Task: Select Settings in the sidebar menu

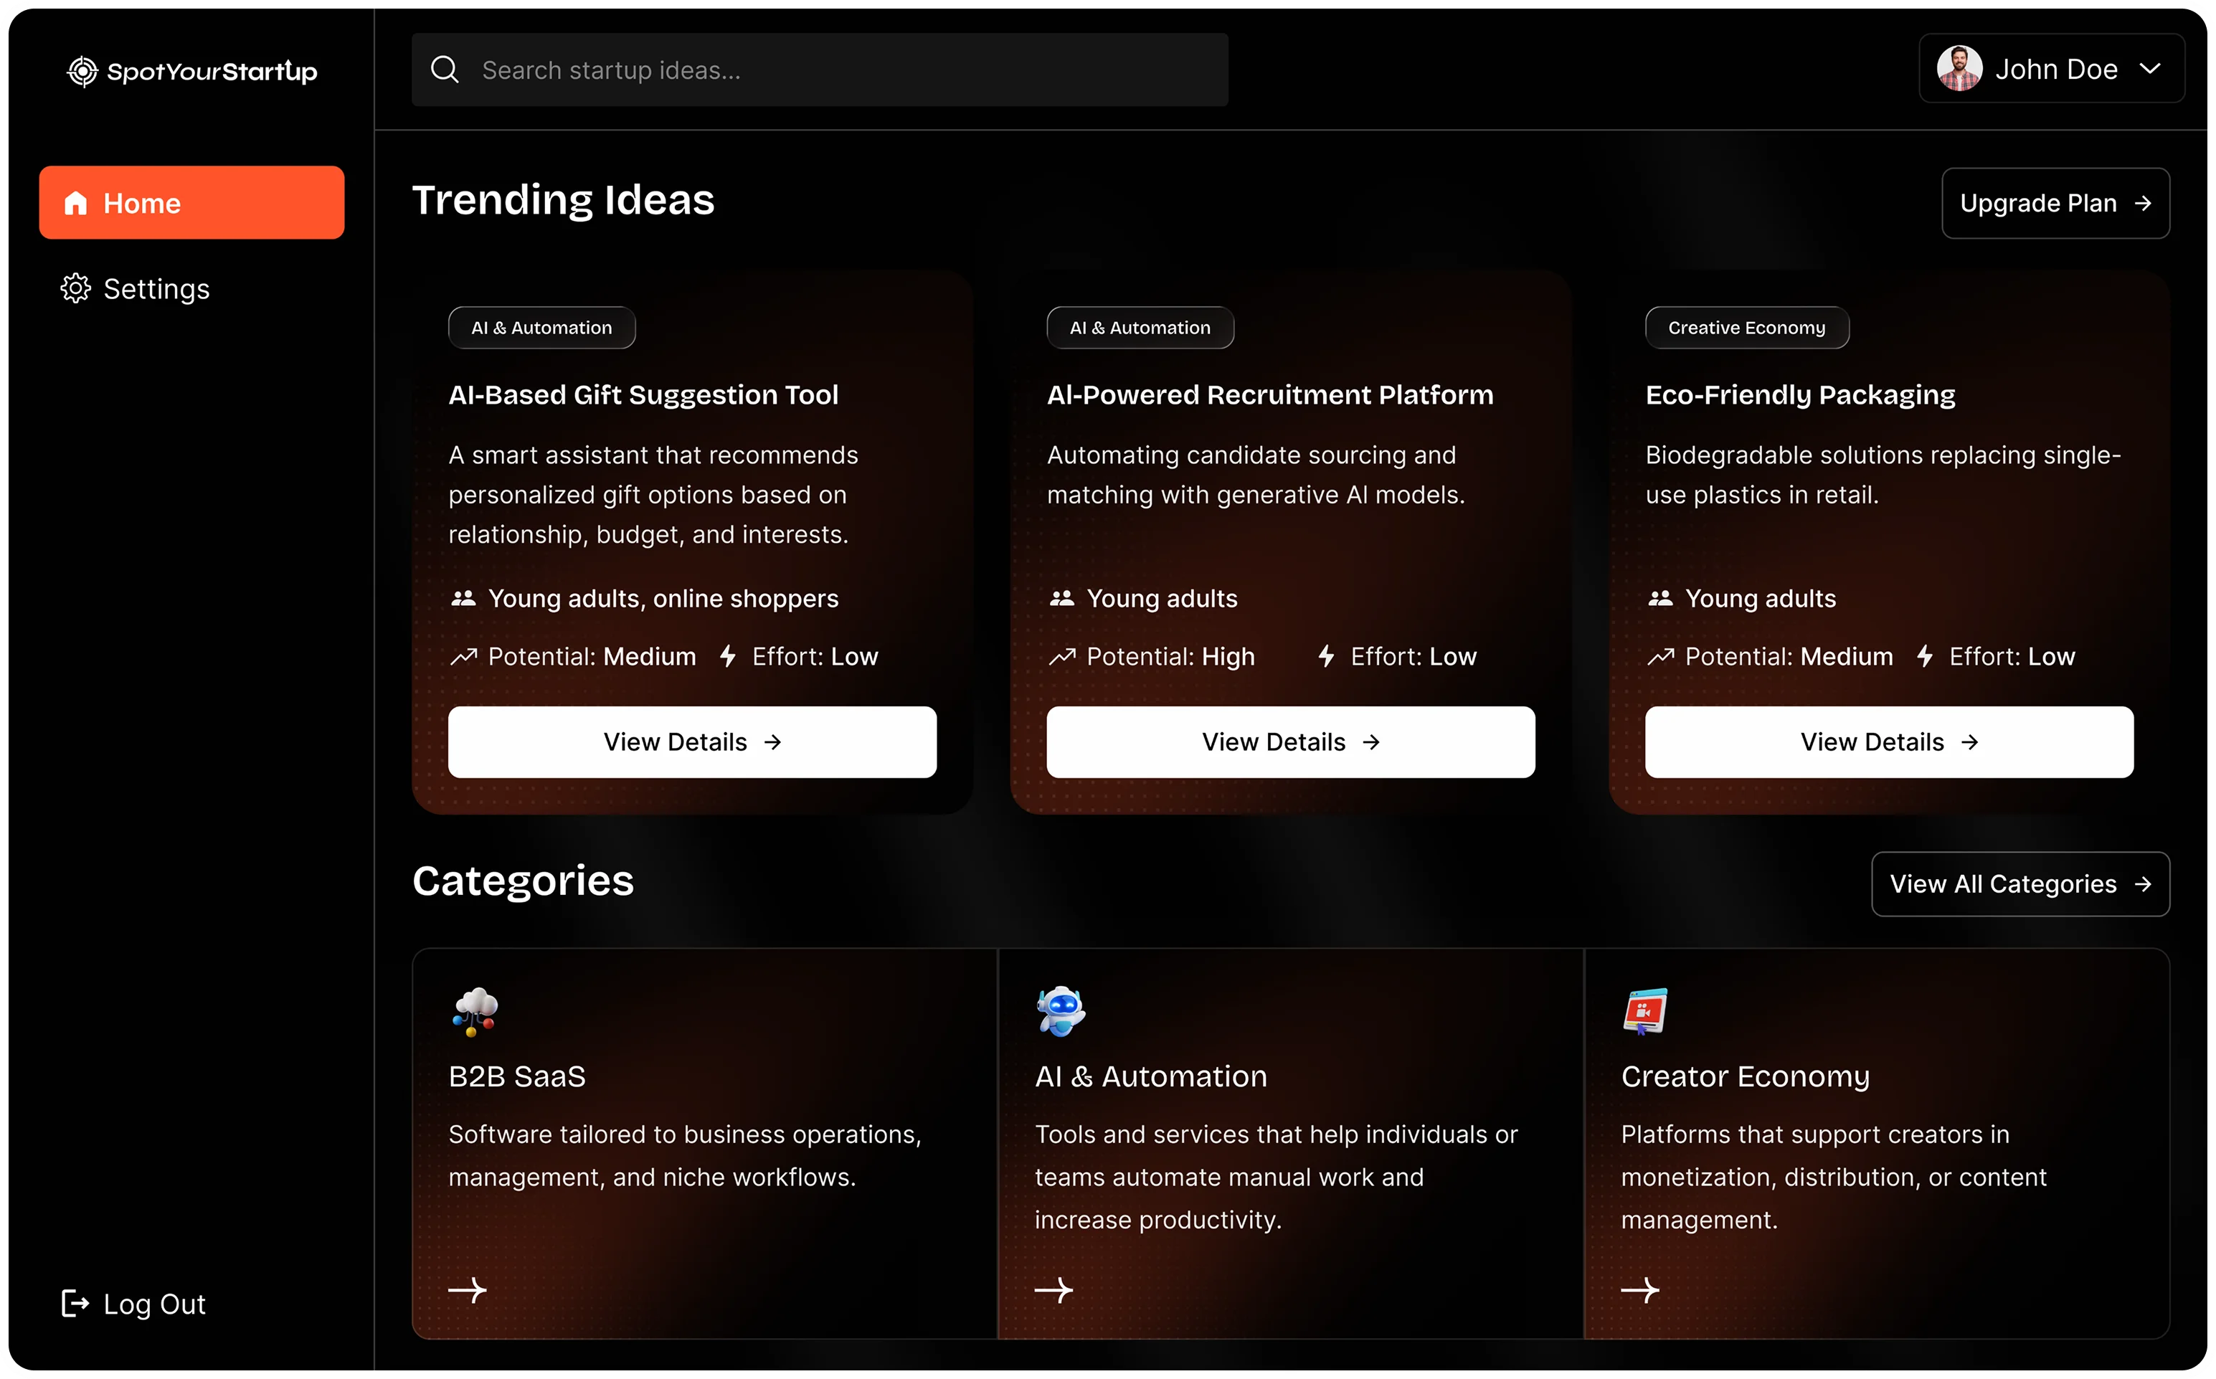Action: 156,288
